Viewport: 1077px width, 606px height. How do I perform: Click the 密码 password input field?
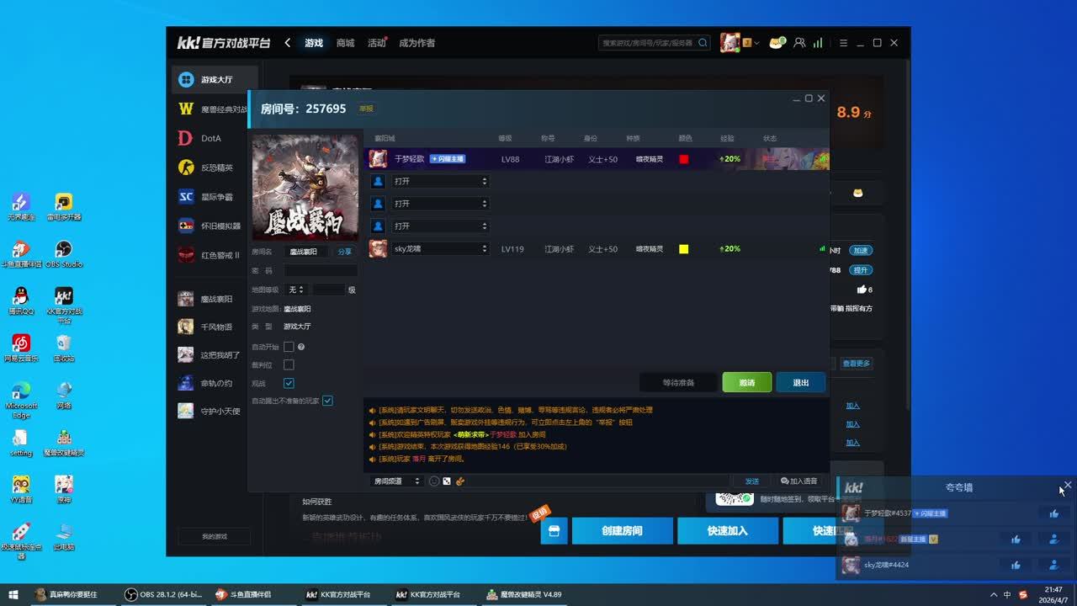pos(321,271)
